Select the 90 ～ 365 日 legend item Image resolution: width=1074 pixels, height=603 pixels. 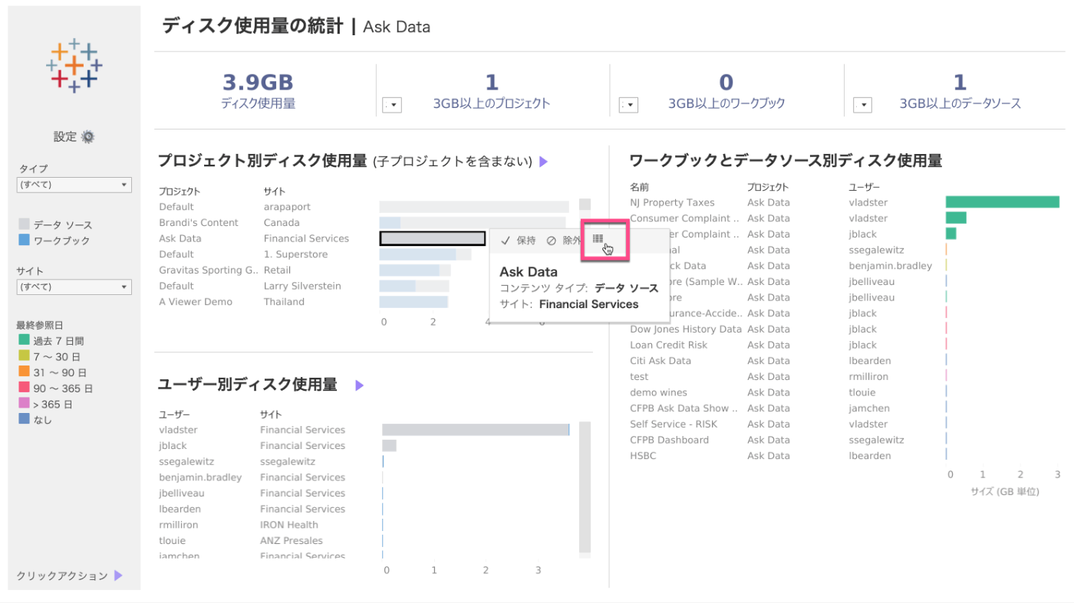point(55,388)
